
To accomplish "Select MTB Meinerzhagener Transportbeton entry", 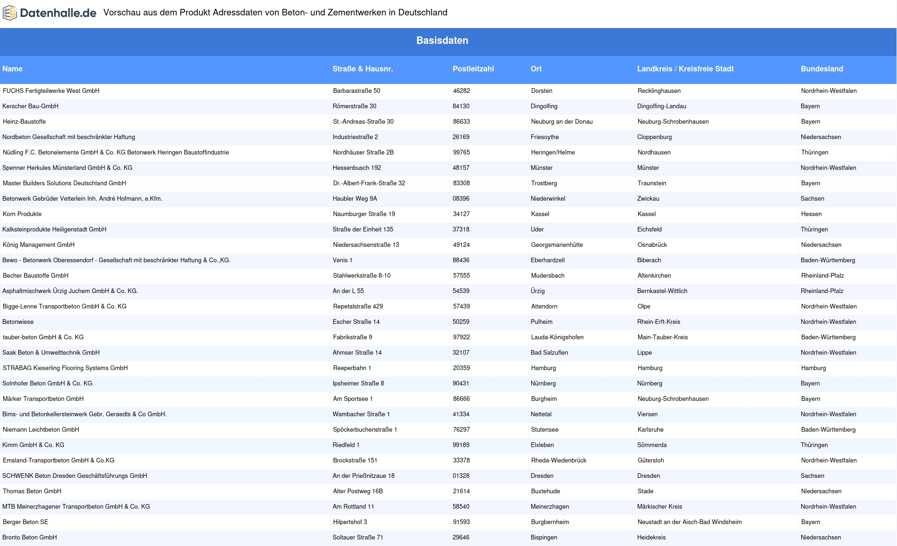I will (x=76, y=507).
